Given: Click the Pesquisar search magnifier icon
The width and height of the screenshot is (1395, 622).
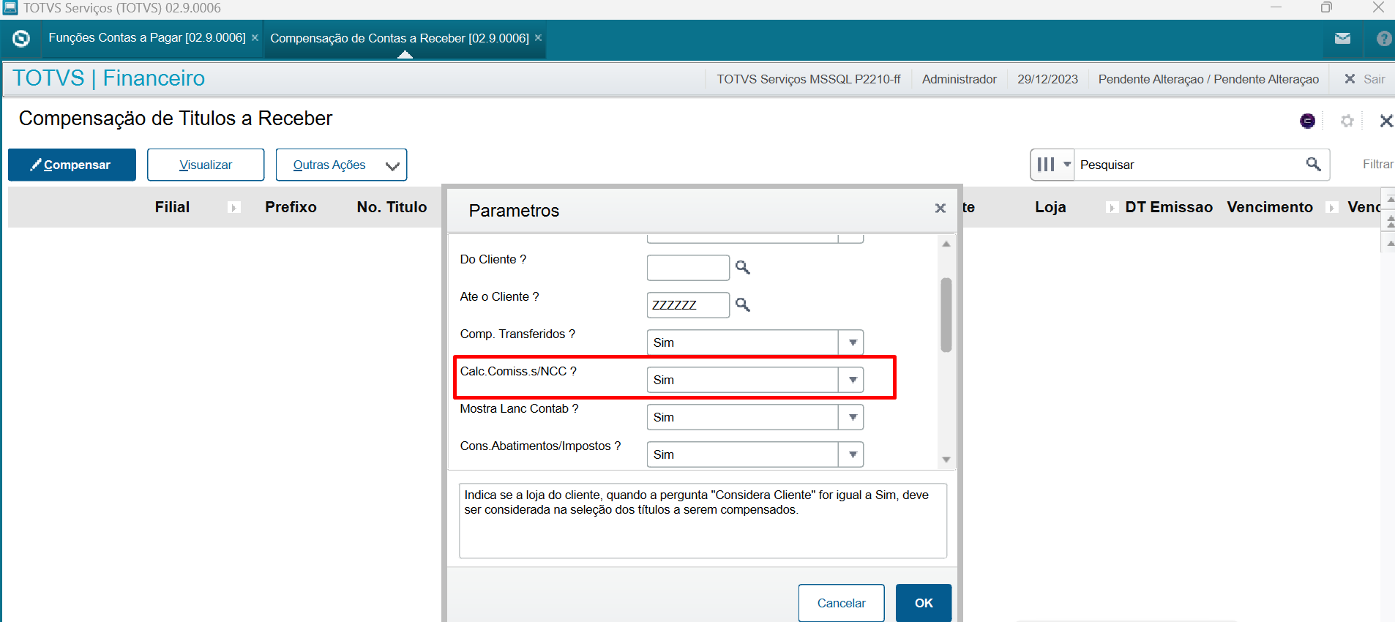Looking at the screenshot, I should pos(1313,165).
